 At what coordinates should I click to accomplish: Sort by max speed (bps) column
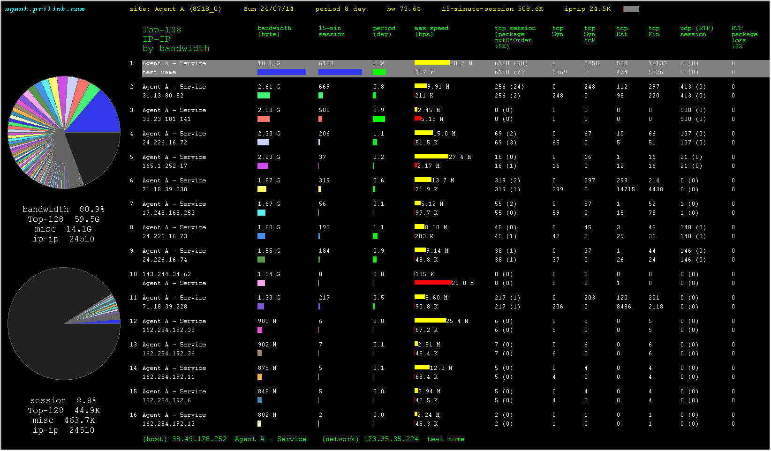pyautogui.click(x=431, y=31)
